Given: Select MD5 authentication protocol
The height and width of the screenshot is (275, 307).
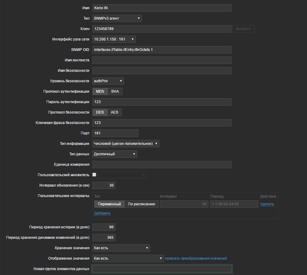Looking at the screenshot, I should [x=100, y=91].
